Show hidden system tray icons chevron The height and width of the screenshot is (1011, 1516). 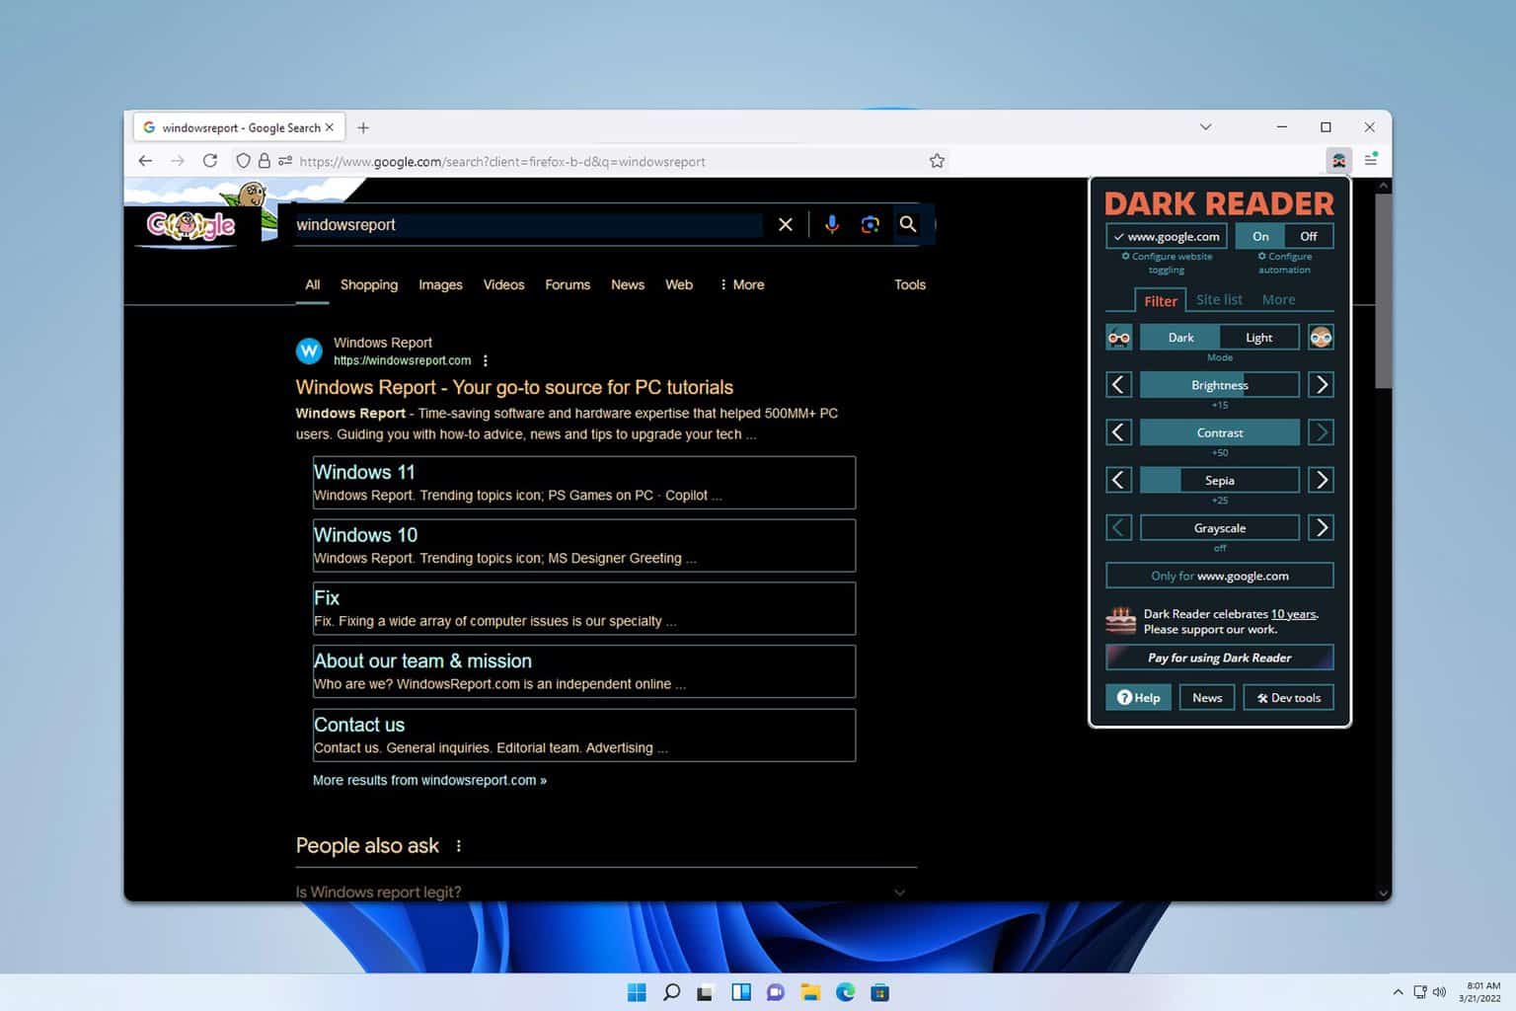click(x=1398, y=992)
